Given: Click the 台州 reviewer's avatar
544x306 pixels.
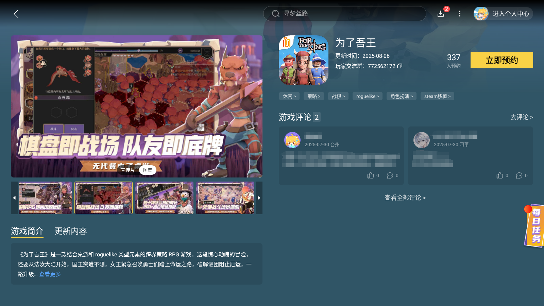Looking at the screenshot, I should (292, 140).
